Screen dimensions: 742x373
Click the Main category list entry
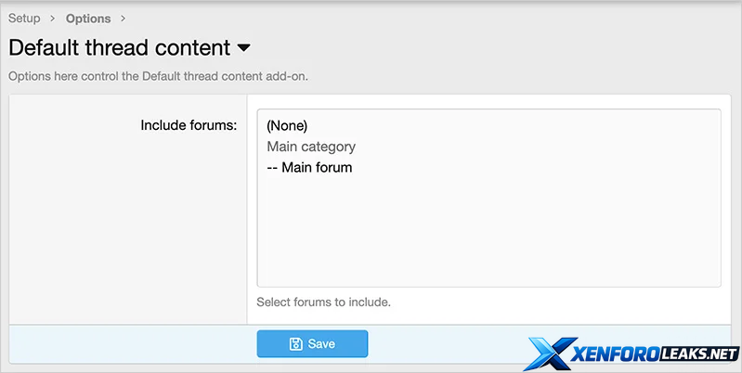click(x=311, y=147)
